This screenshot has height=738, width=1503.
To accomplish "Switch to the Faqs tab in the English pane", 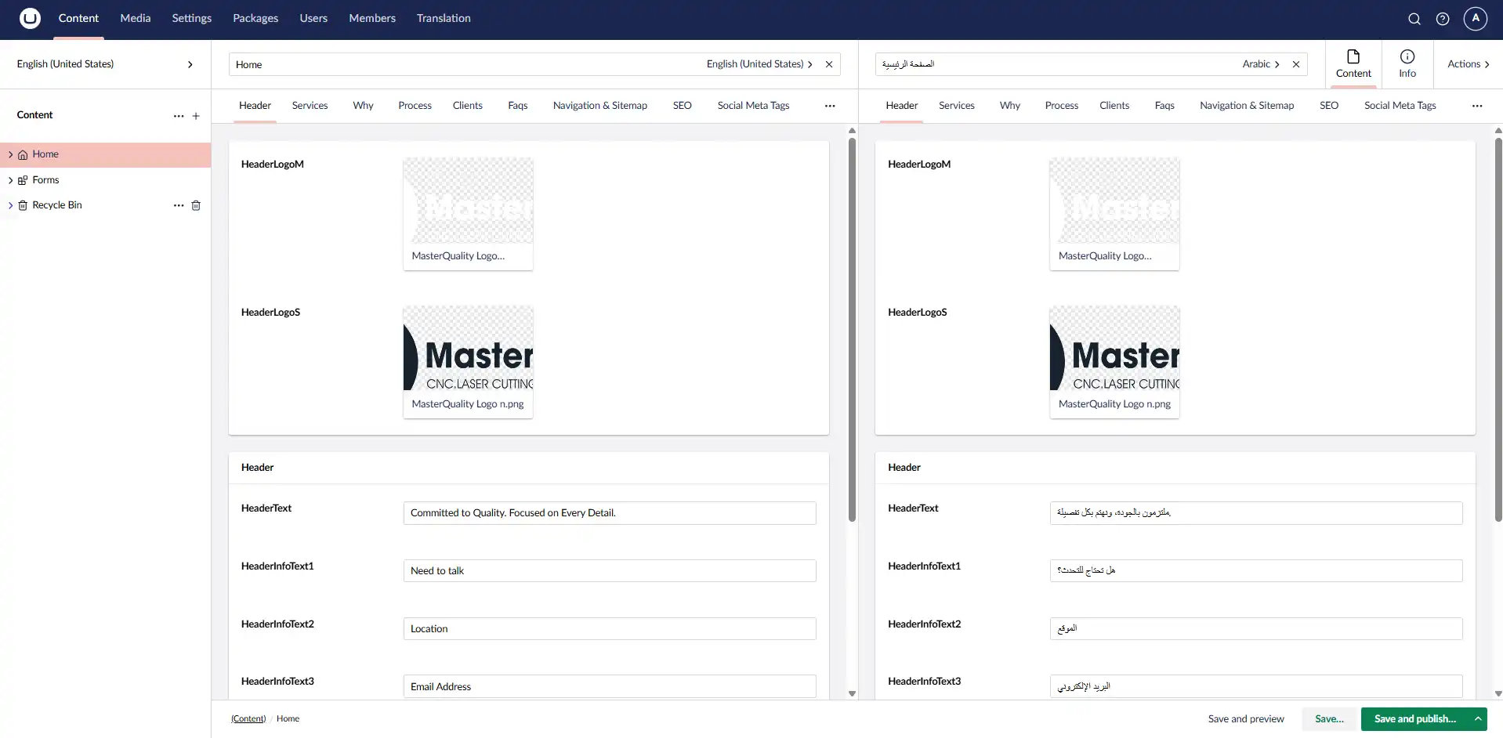I will coord(518,106).
